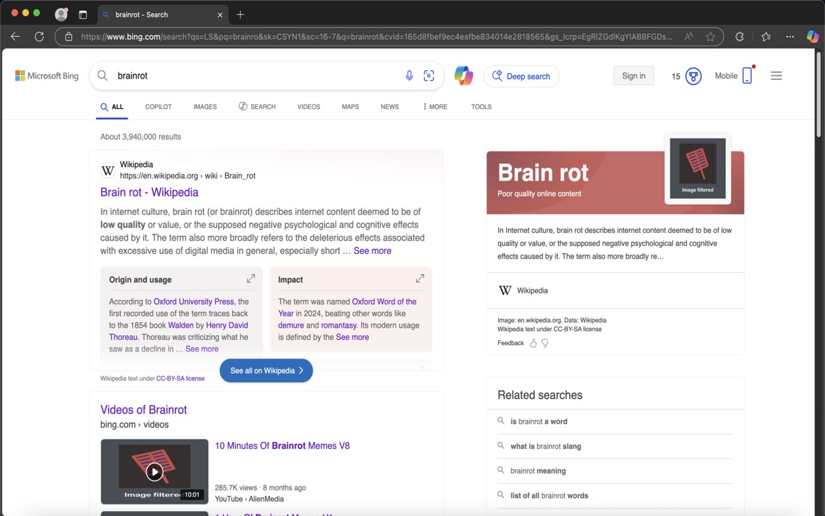The height and width of the screenshot is (516, 825).
Task: Open 10 Minutes Of Brainrot Memes V8 title
Action: [x=282, y=446]
